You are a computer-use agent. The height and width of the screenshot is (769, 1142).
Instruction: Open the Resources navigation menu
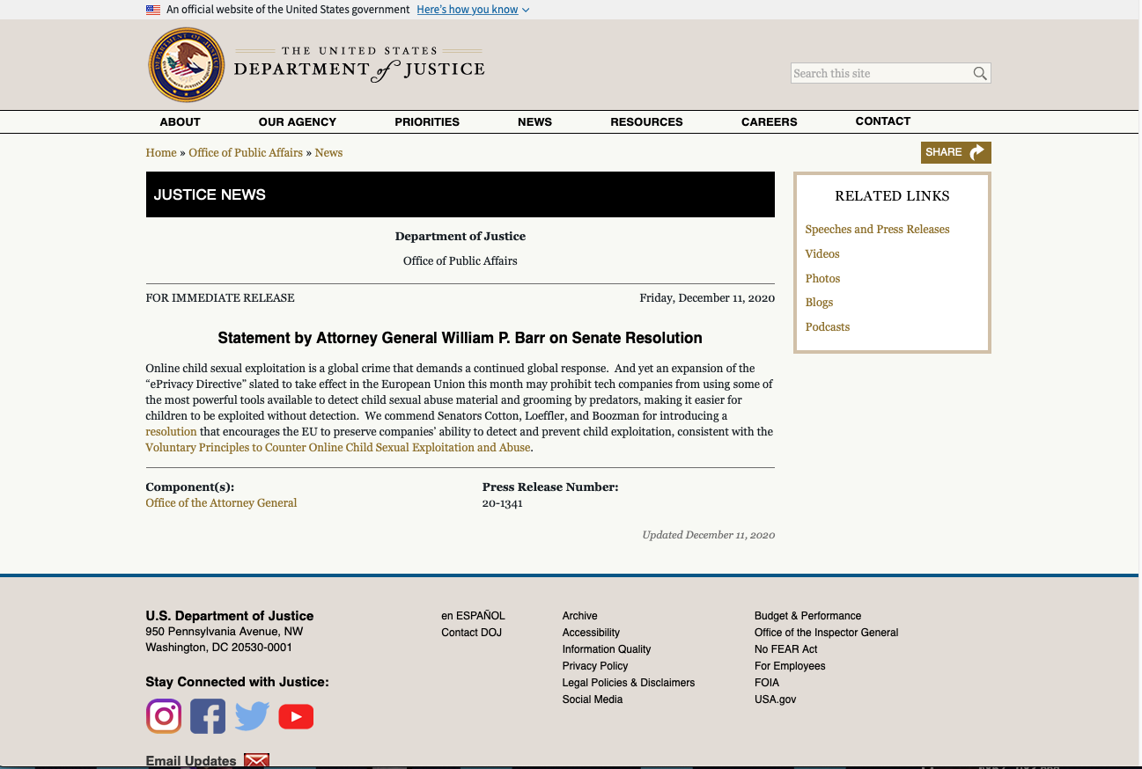coord(646,122)
